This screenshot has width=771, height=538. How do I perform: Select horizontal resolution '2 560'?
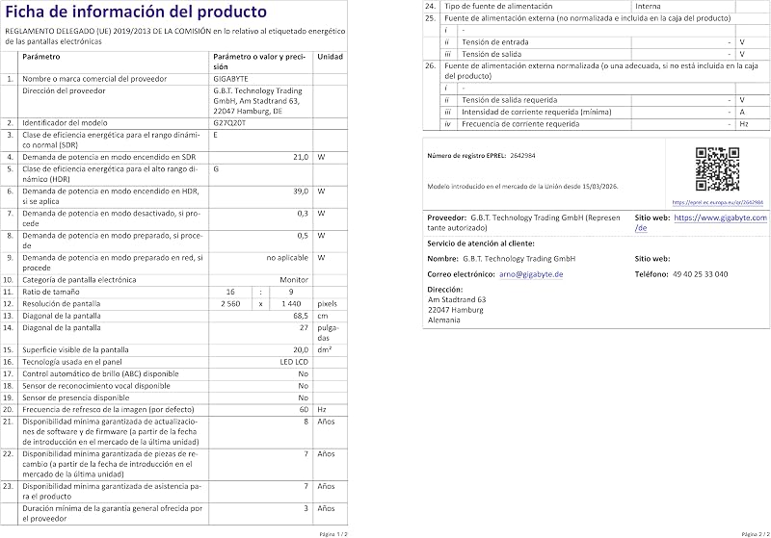230,304
